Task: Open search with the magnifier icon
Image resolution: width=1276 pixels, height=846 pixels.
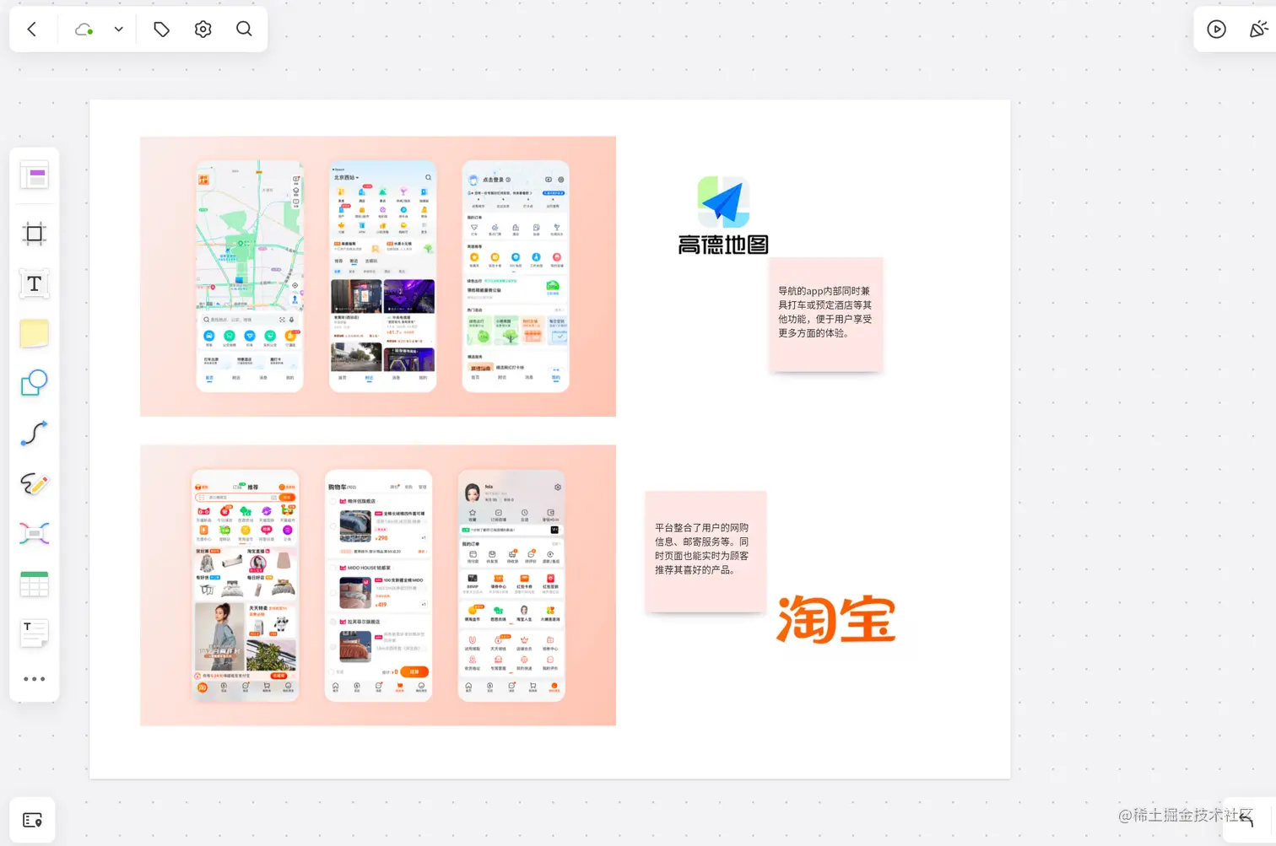Action: pyautogui.click(x=244, y=30)
